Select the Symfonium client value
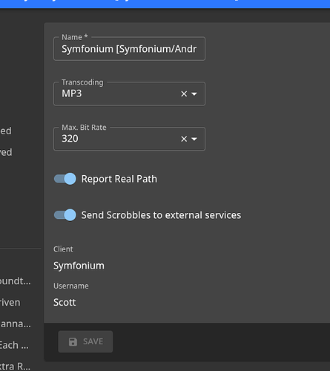330x371 pixels. coord(79,266)
